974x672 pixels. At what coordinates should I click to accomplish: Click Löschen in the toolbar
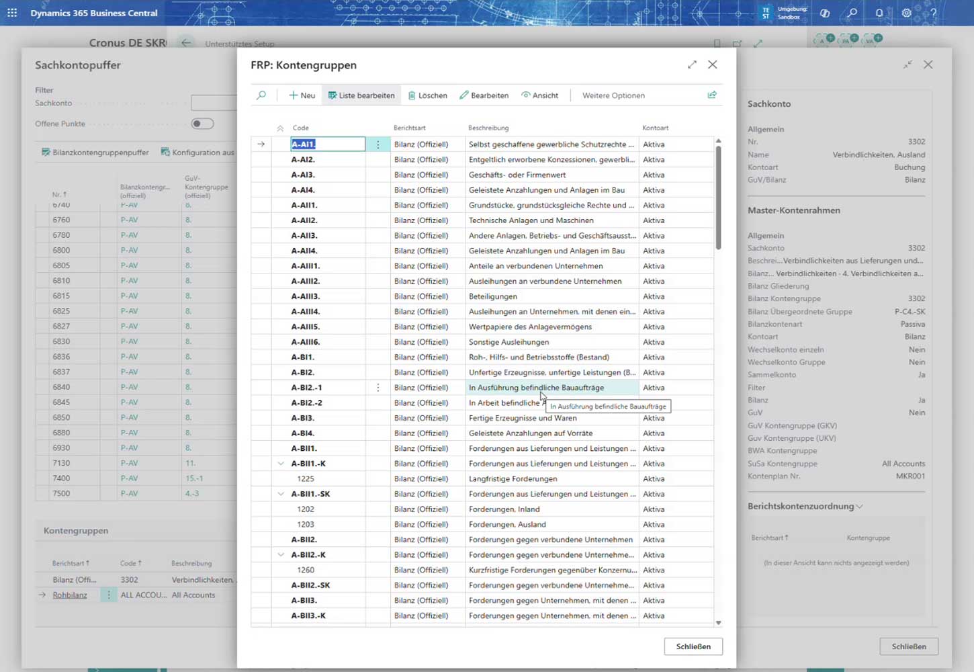click(x=427, y=95)
